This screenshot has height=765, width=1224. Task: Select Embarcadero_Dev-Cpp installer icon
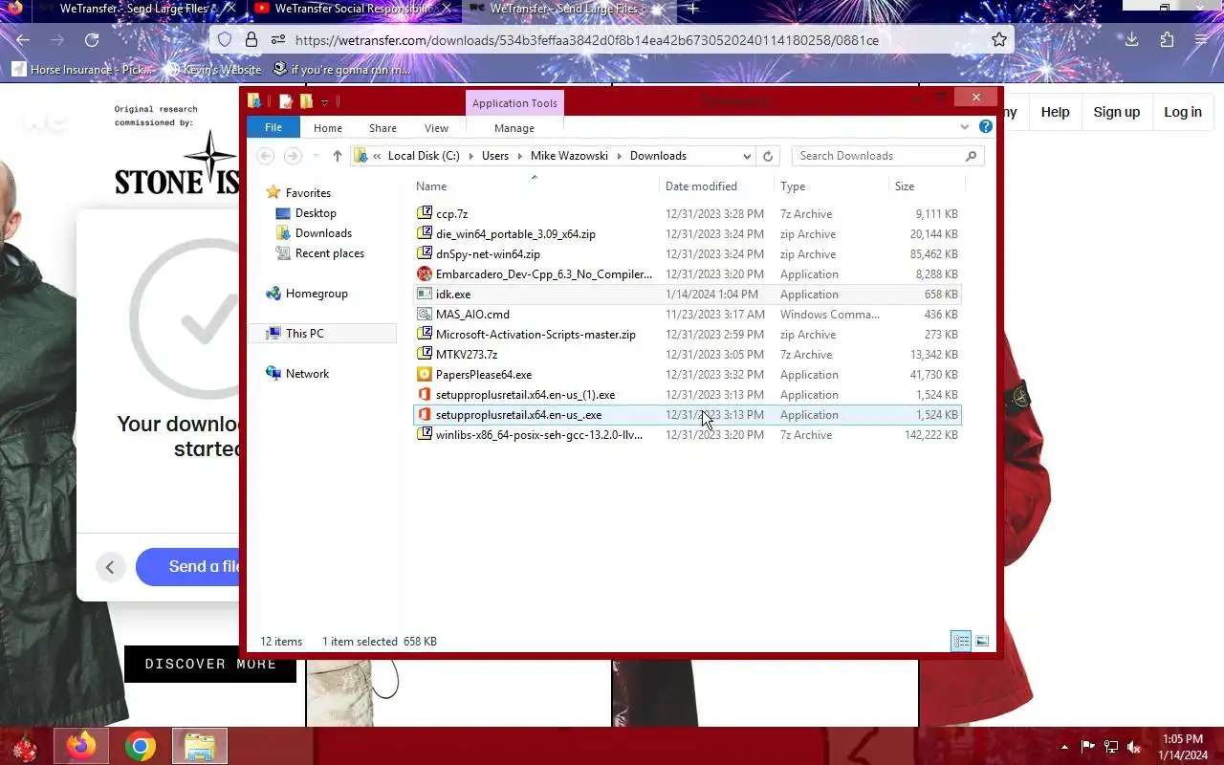point(425,273)
